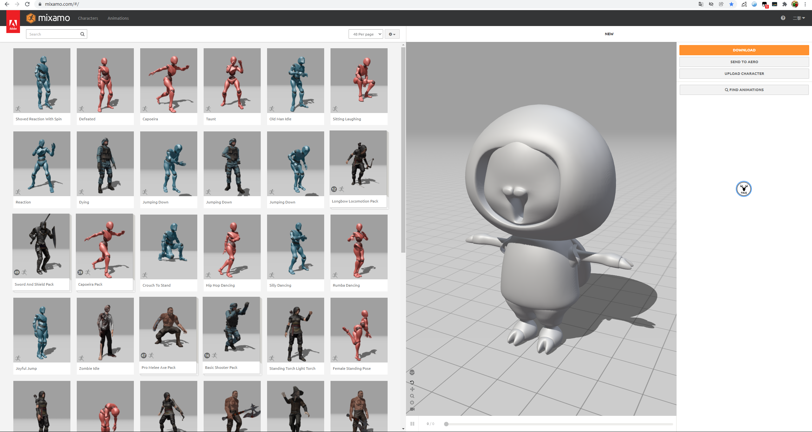Open the user account dropdown menu
This screenshot has height=432, width=812.
coord(799,18)
